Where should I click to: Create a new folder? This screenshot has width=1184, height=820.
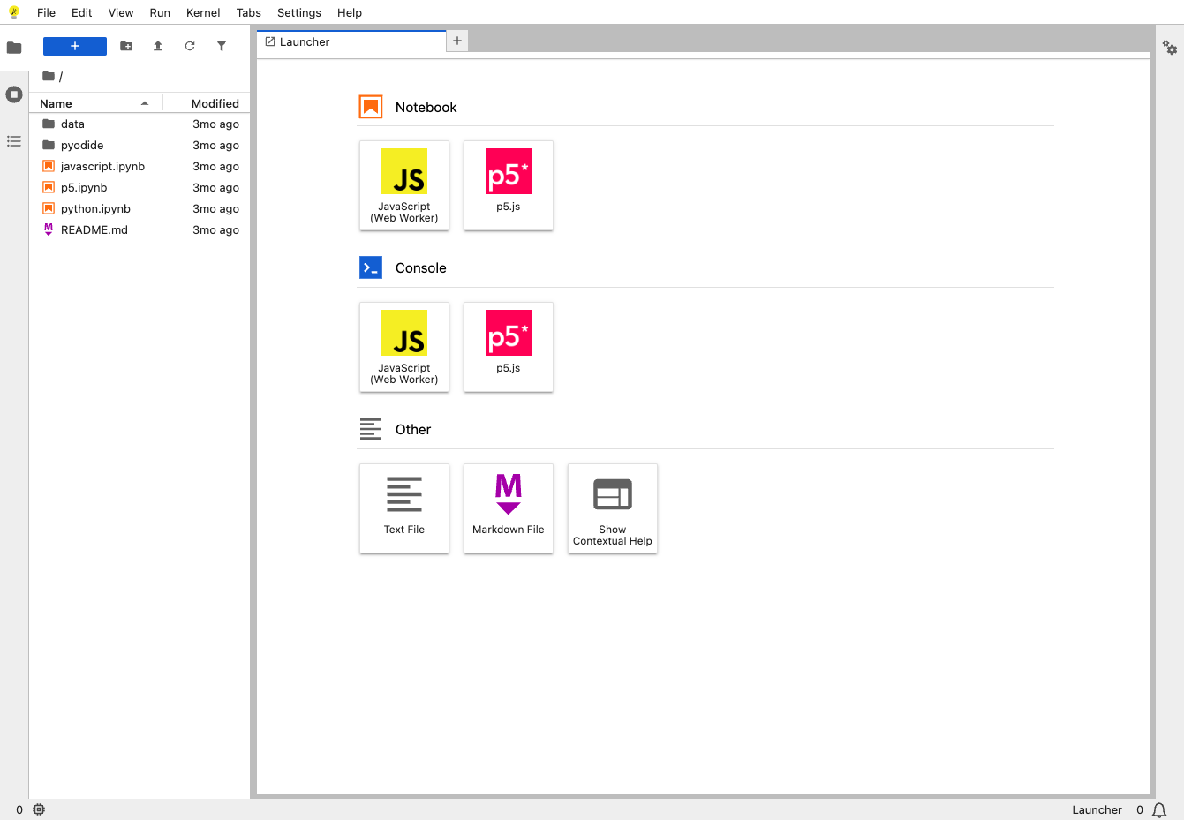[126, 46]
